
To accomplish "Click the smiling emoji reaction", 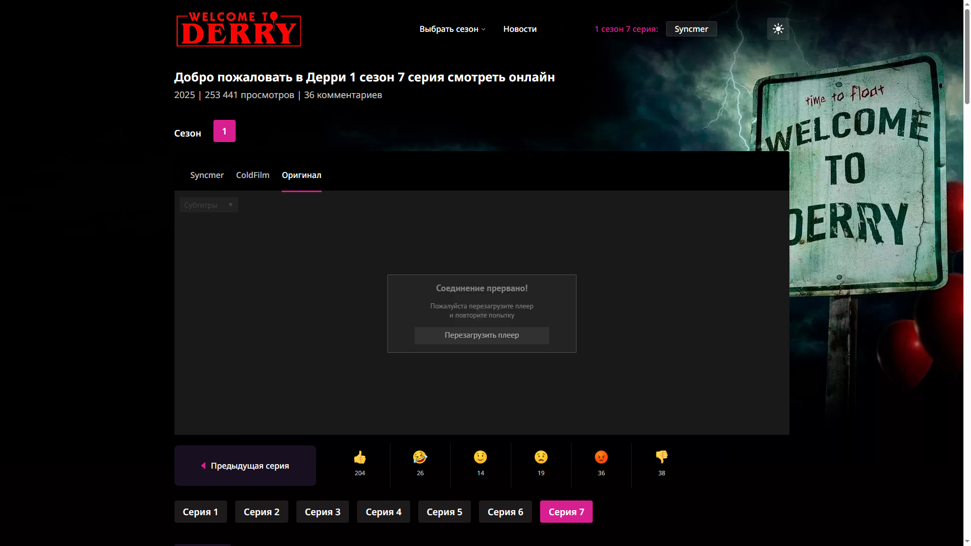I will coord(480,458).
